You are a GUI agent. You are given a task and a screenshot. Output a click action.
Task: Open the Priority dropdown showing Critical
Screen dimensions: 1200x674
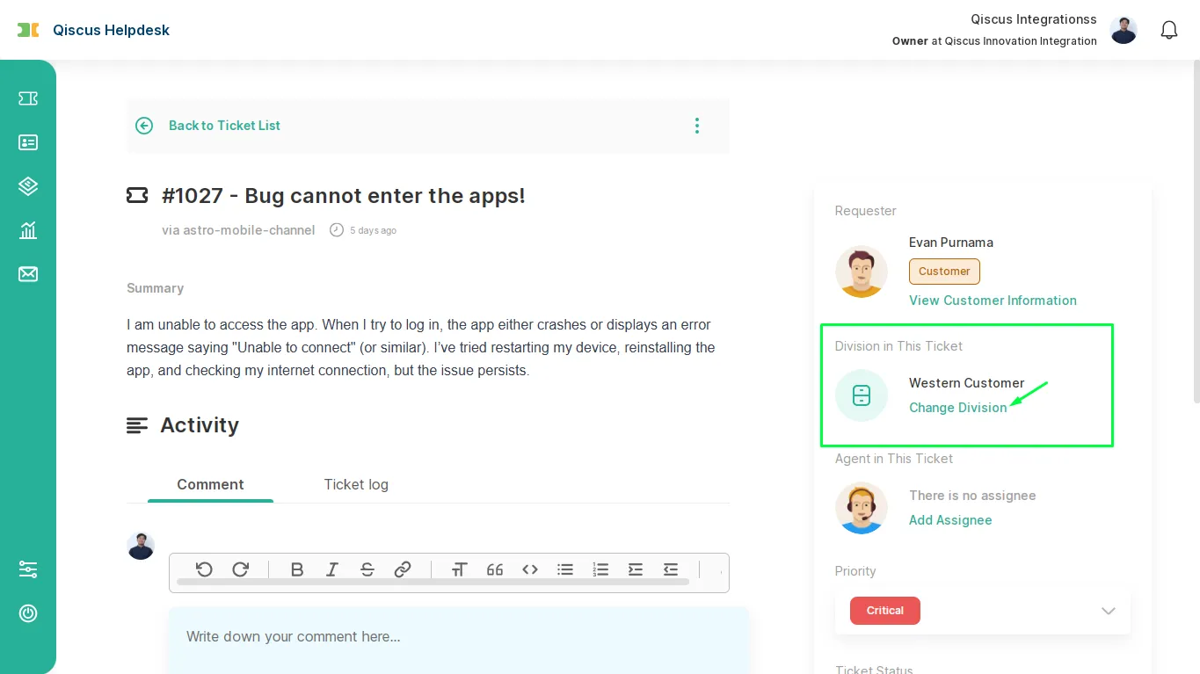click(983, 611)
